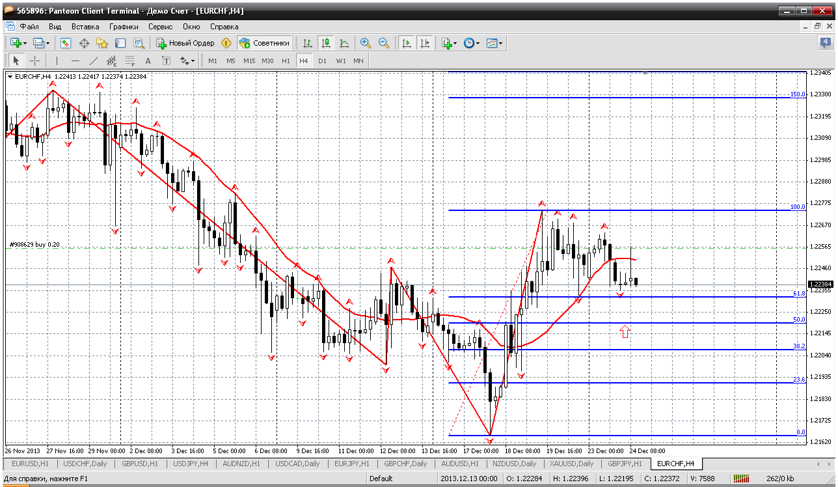Open MetaEditor yellow diamond icon
The image size is (838, 487).
point(226,43)
